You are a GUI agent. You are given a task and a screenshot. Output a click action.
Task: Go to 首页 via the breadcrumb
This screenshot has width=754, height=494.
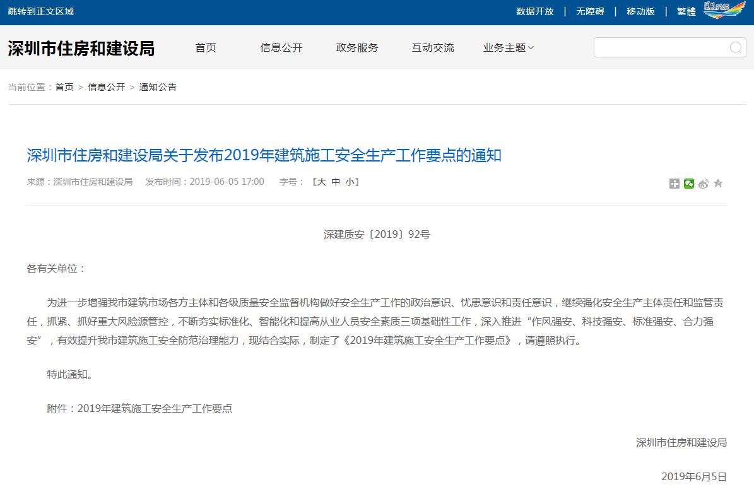tap(64, 86)
